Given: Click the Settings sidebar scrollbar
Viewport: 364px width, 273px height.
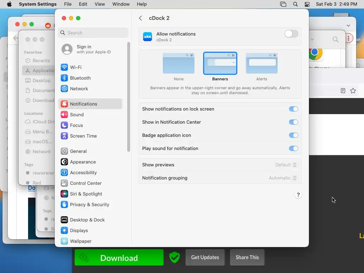Looking at the screenshot, I should [x=129, y=97].
